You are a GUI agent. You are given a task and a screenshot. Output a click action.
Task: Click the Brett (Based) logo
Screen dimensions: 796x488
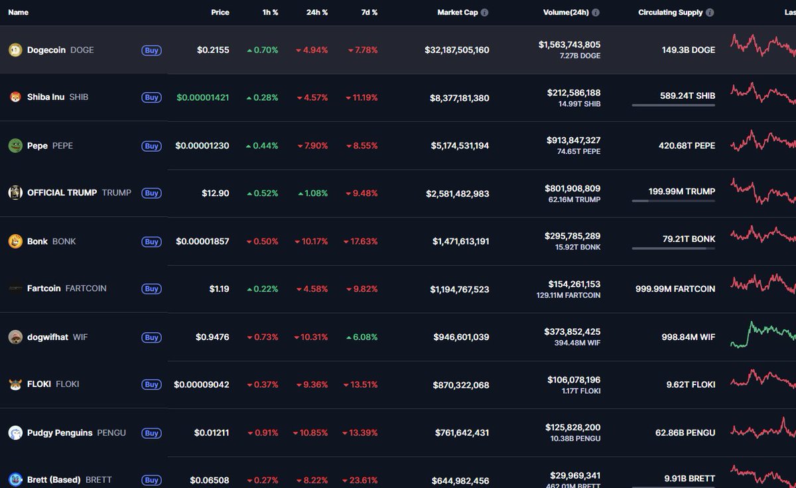15,479
